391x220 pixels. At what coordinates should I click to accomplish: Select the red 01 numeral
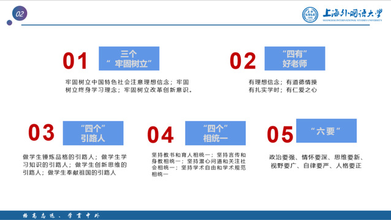tap(75, 61)
